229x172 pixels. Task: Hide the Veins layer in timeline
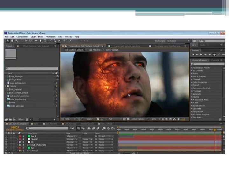tap(6, 150)
